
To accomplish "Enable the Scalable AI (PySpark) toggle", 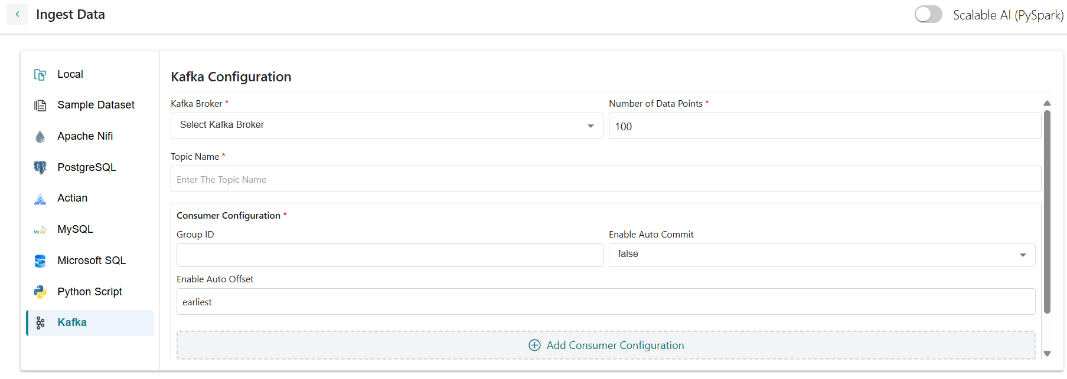I will point(928,15).
